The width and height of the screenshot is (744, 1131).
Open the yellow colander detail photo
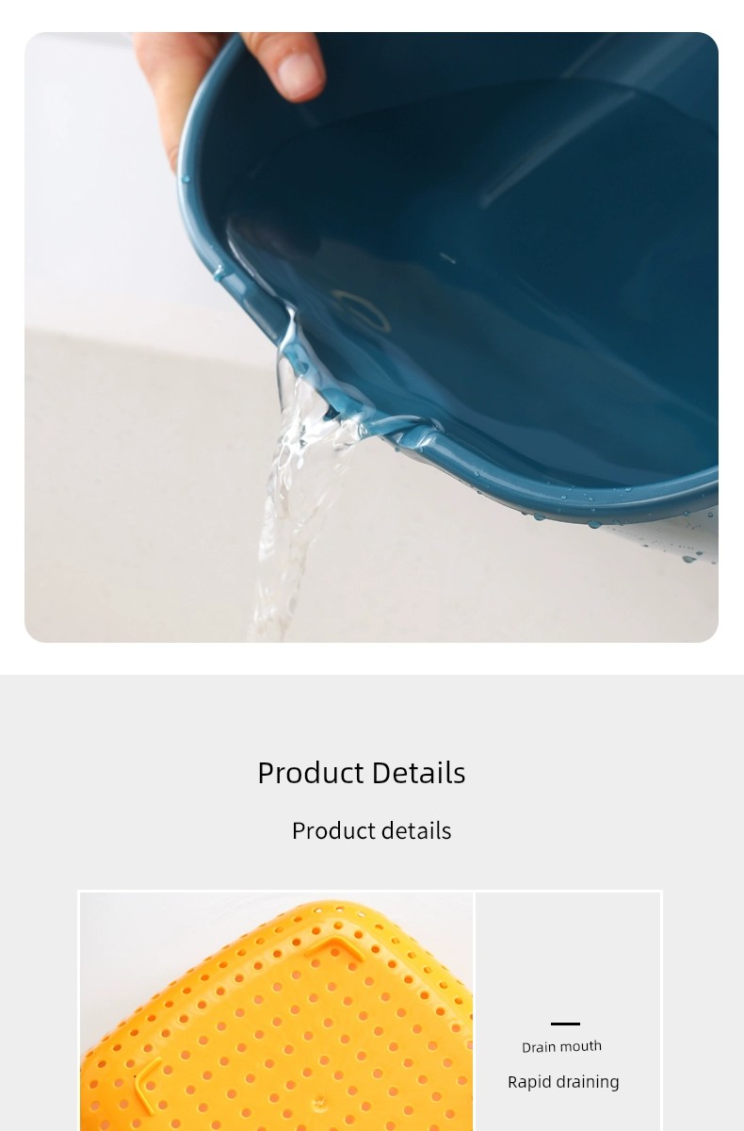click(277, 1012)
